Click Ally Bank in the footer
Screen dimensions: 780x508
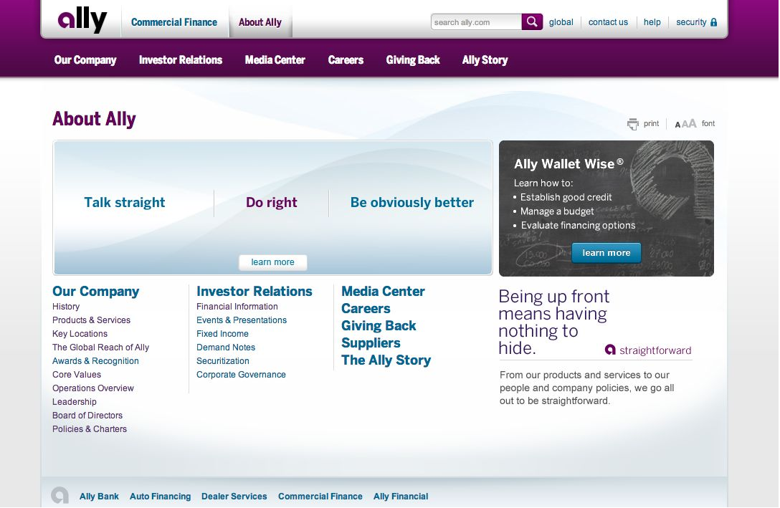pos(99,496)
